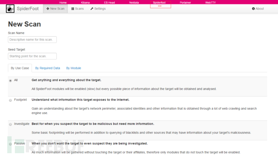Click the 'Get anything and everything about the target.' text
Image resolution: width=278 pixels, height=156 pixels.
point(66,80)
